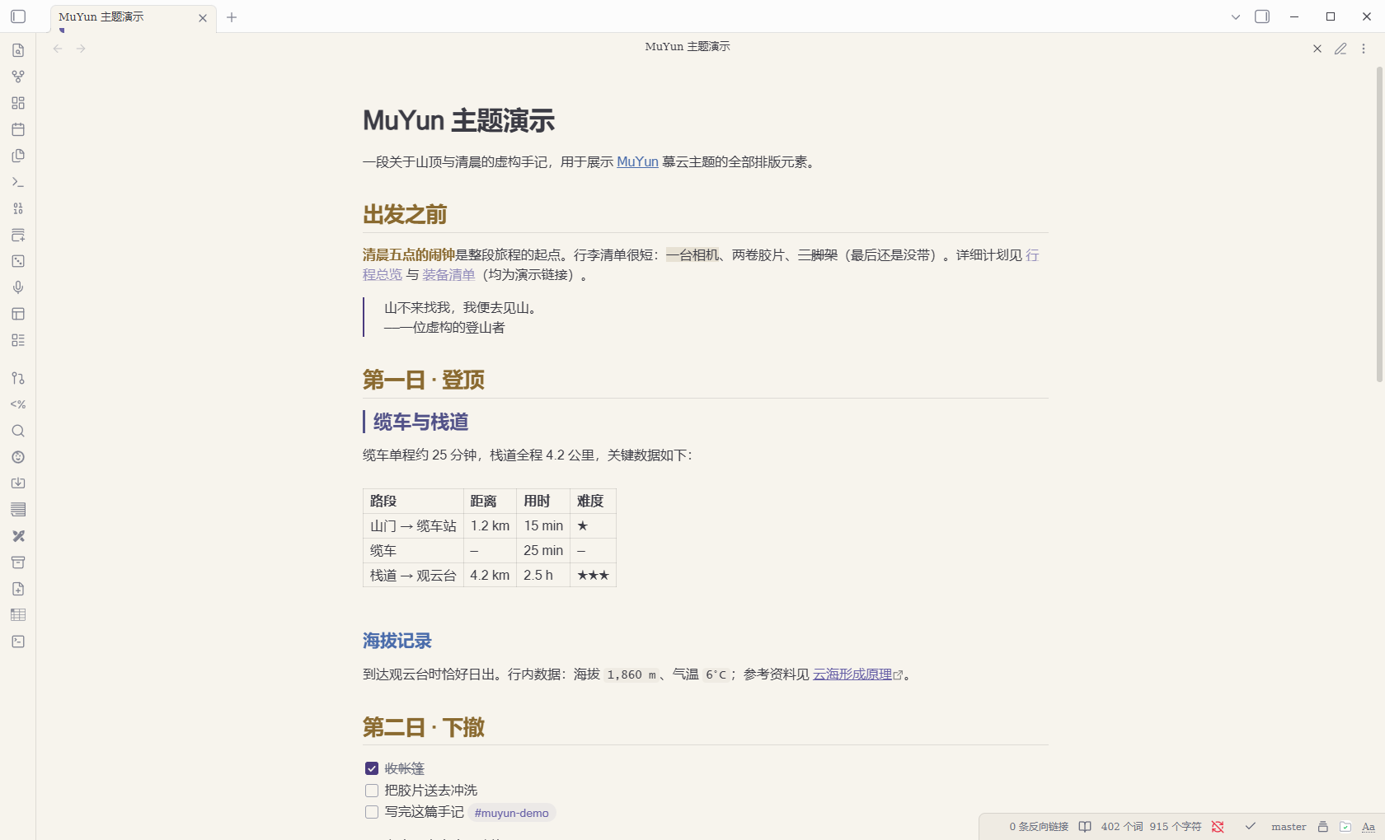Navigate forward with the right arrow

81,49
